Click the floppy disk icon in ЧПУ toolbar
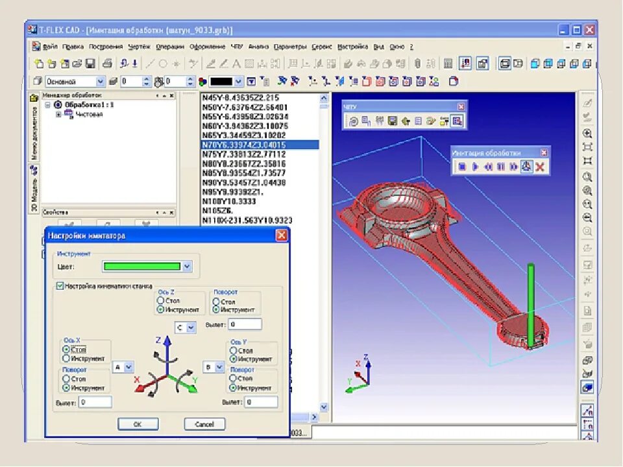 point(392,121)
